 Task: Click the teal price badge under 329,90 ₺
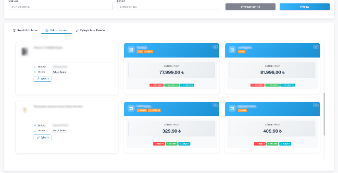(184, 144)
